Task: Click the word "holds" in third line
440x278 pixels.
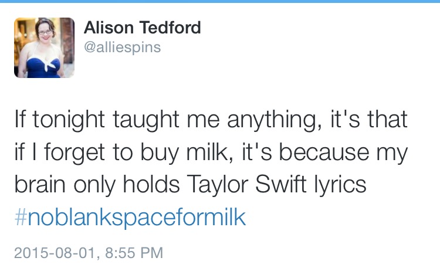Action: click(151, 184)
